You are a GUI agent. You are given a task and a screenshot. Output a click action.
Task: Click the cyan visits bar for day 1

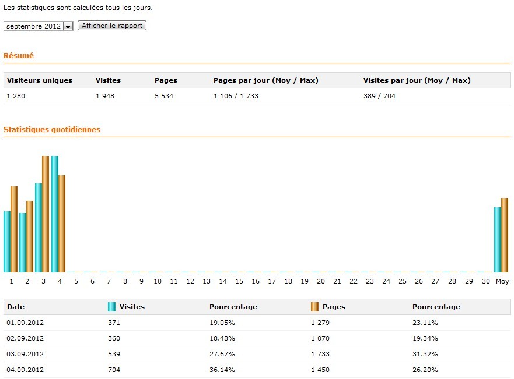coord(7,242)
